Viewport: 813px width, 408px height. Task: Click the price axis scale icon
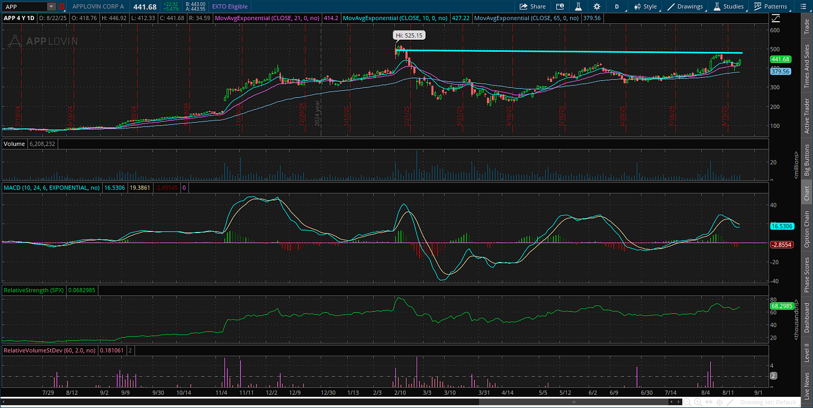pyautogui.click(x=776, y=18)
